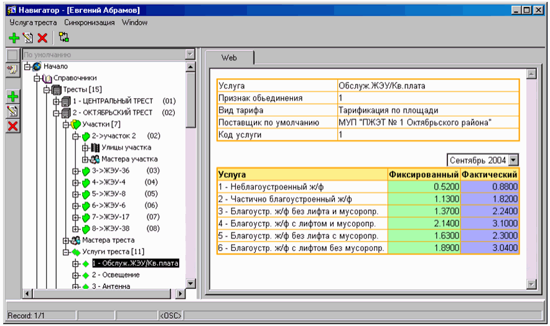Click the red X icon in left sidebar
Image resolution: width=550 pixels, height=326 pixels.
click(13, 126)
